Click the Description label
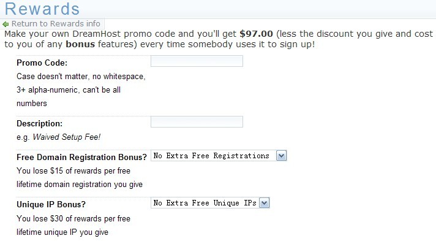Viewport: 436px width, 241px height. [x=39, y=123]
